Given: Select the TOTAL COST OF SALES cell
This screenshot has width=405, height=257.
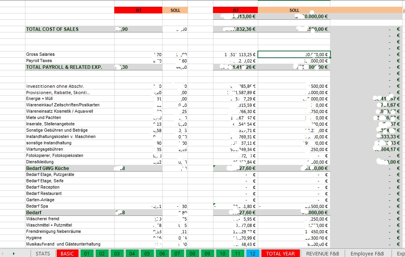Looking at the screenshot, I should (x=52, y=29).
